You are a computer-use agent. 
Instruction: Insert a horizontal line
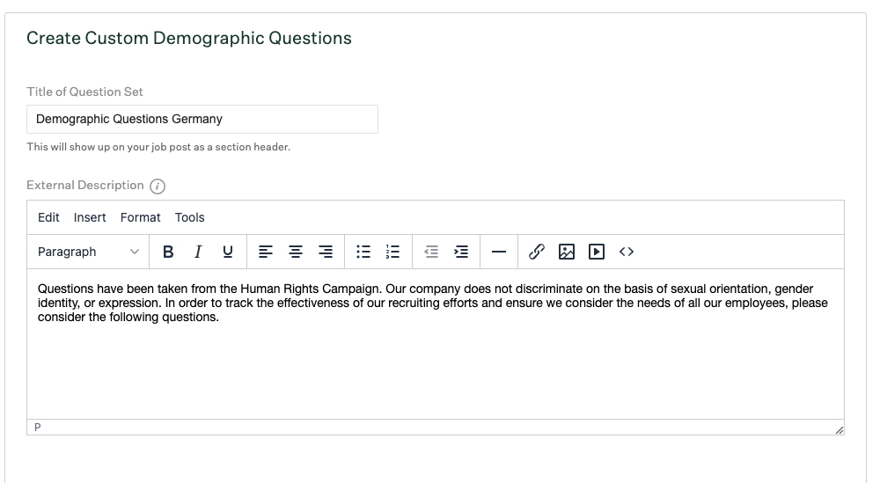point(499,252)
